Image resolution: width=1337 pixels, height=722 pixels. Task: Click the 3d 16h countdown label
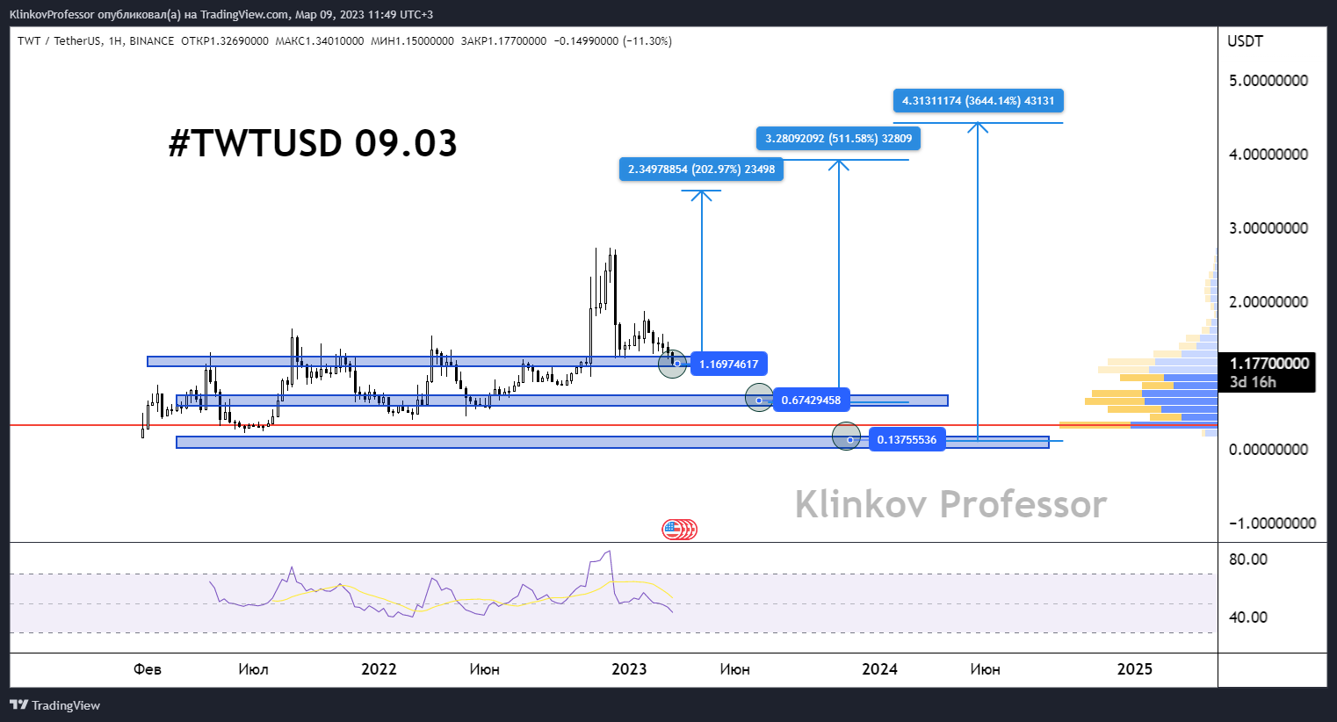pyautogui.click(x=1254, y=382)
